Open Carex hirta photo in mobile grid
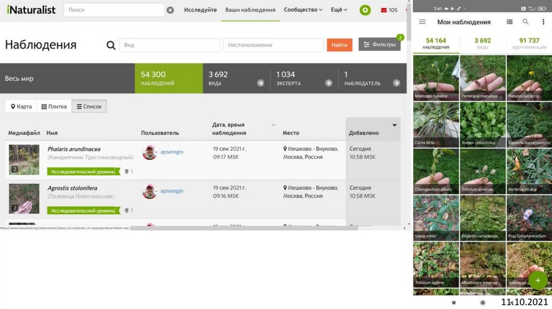This screenshot has height=309, width=552. pyautogui.click(x=436, y=124)
